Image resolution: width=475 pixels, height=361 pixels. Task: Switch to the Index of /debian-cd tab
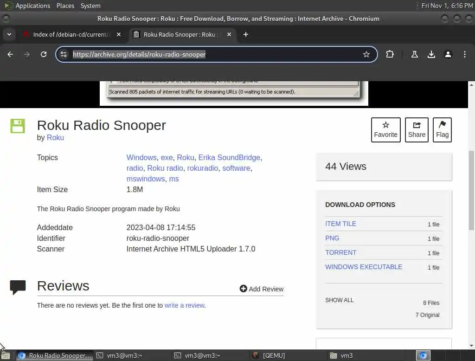pos(72,34)
